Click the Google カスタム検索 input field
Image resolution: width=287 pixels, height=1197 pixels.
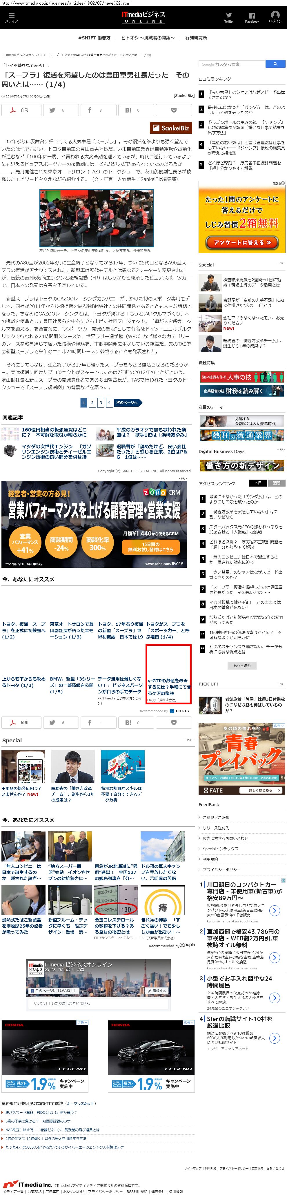pyautogui.click(x=232, y=64)
